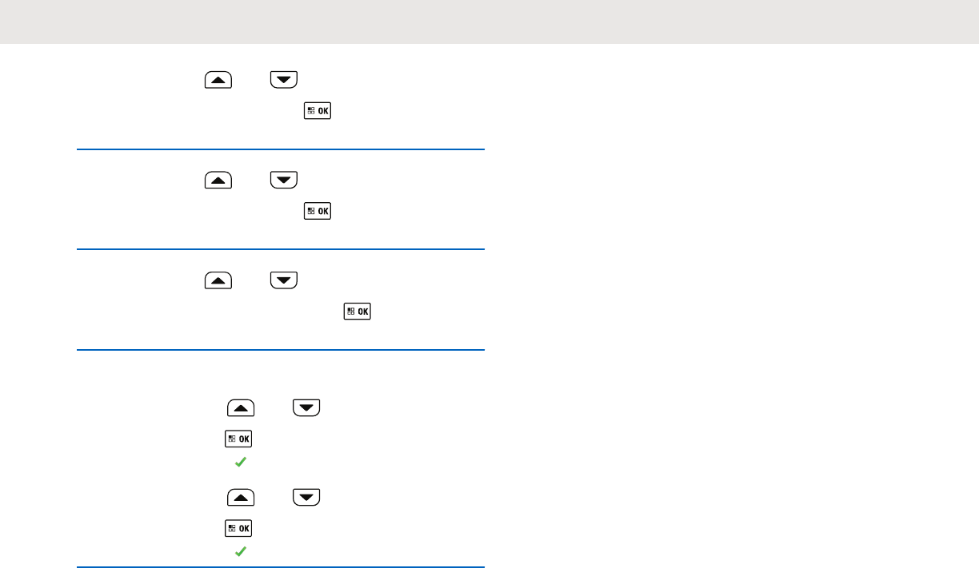The height and width of the screenshot is (568, 979).
Task: Click the up arrow key icon in the second section
Action: 218,180
